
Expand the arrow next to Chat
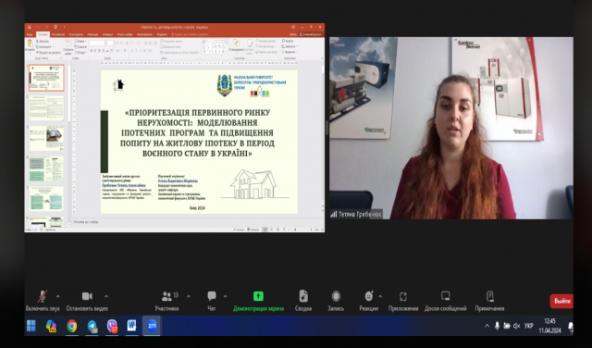coord(225,296)
